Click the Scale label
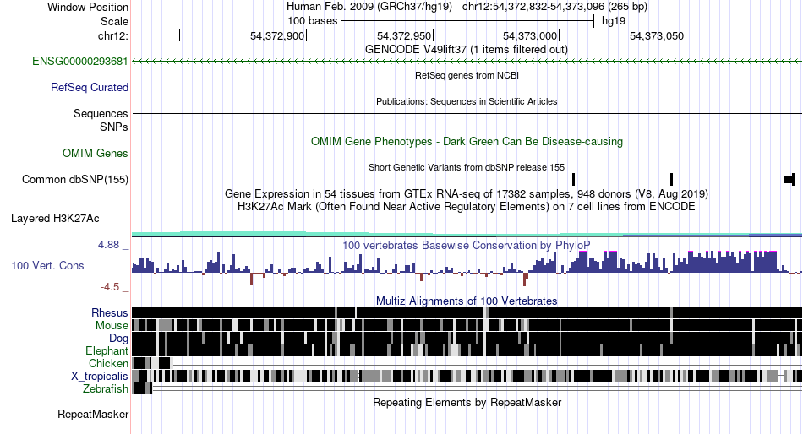Image resolution: width=803 pixels, height=434 pixels. 114,21
